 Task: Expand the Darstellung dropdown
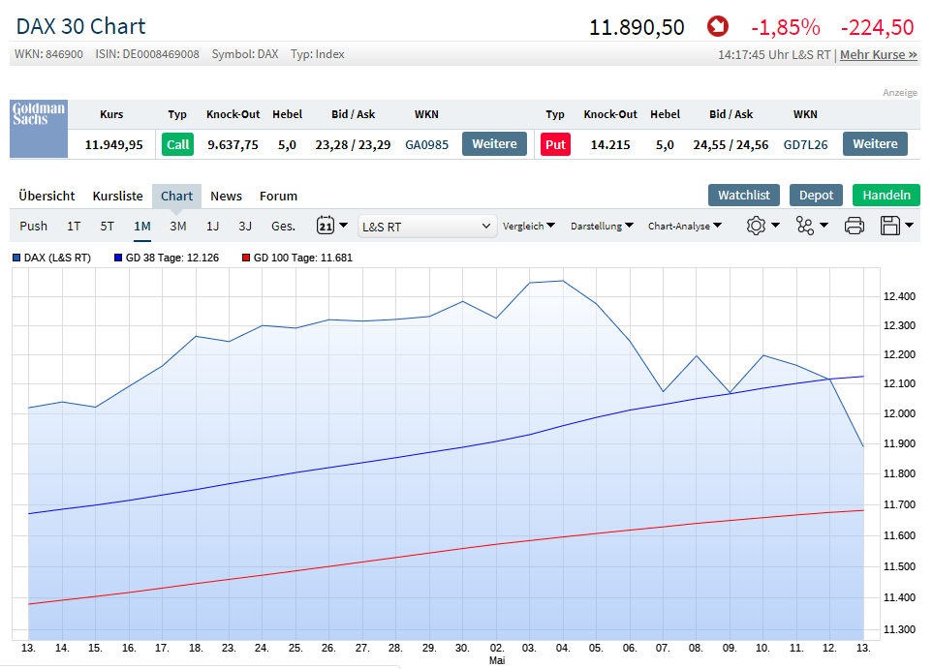pos(602,226)
